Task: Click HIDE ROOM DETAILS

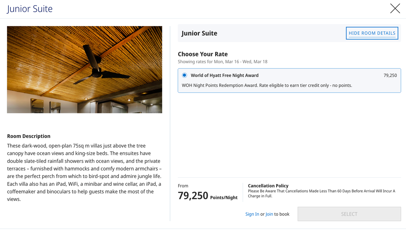Action: pyautogui.click(x=371, y=33)
